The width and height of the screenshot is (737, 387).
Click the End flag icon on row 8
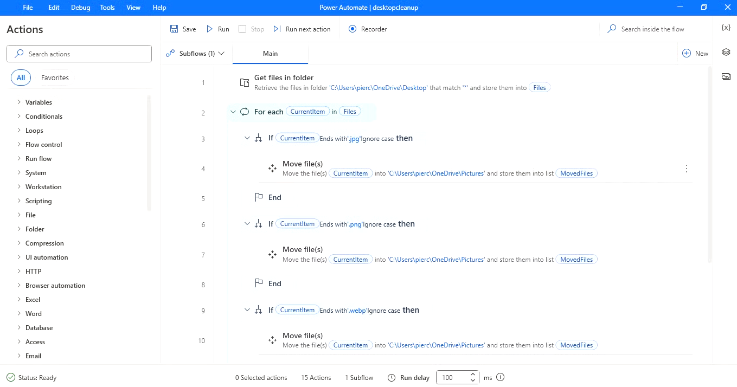259,283
